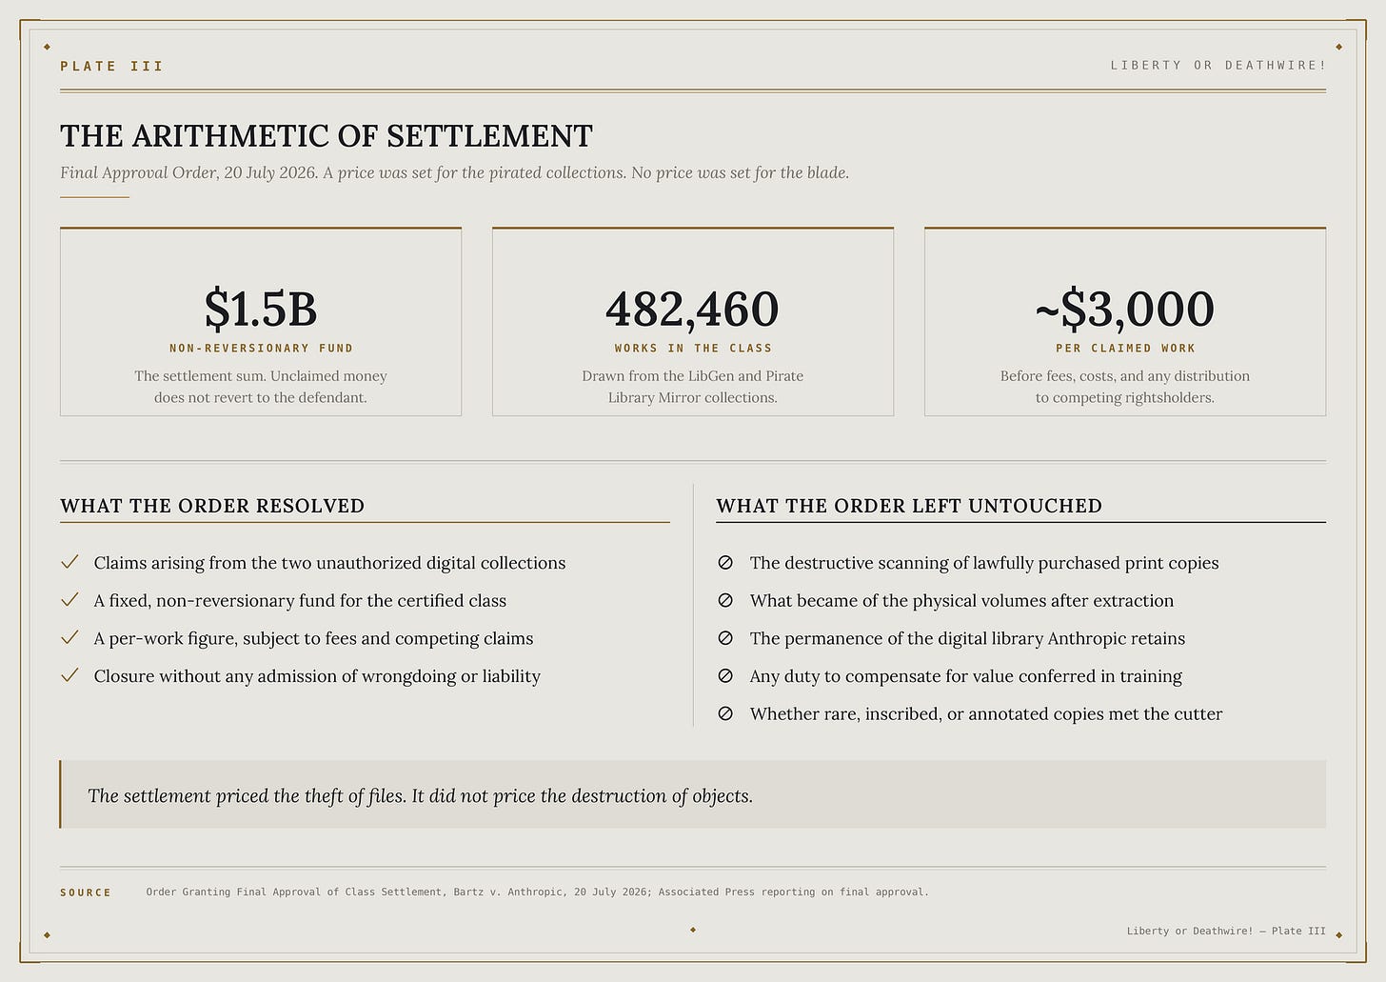This screenshot has height=982, width=1386.
Task: Click prohibition icon next to physical volumes item
Action: (725, 601)
